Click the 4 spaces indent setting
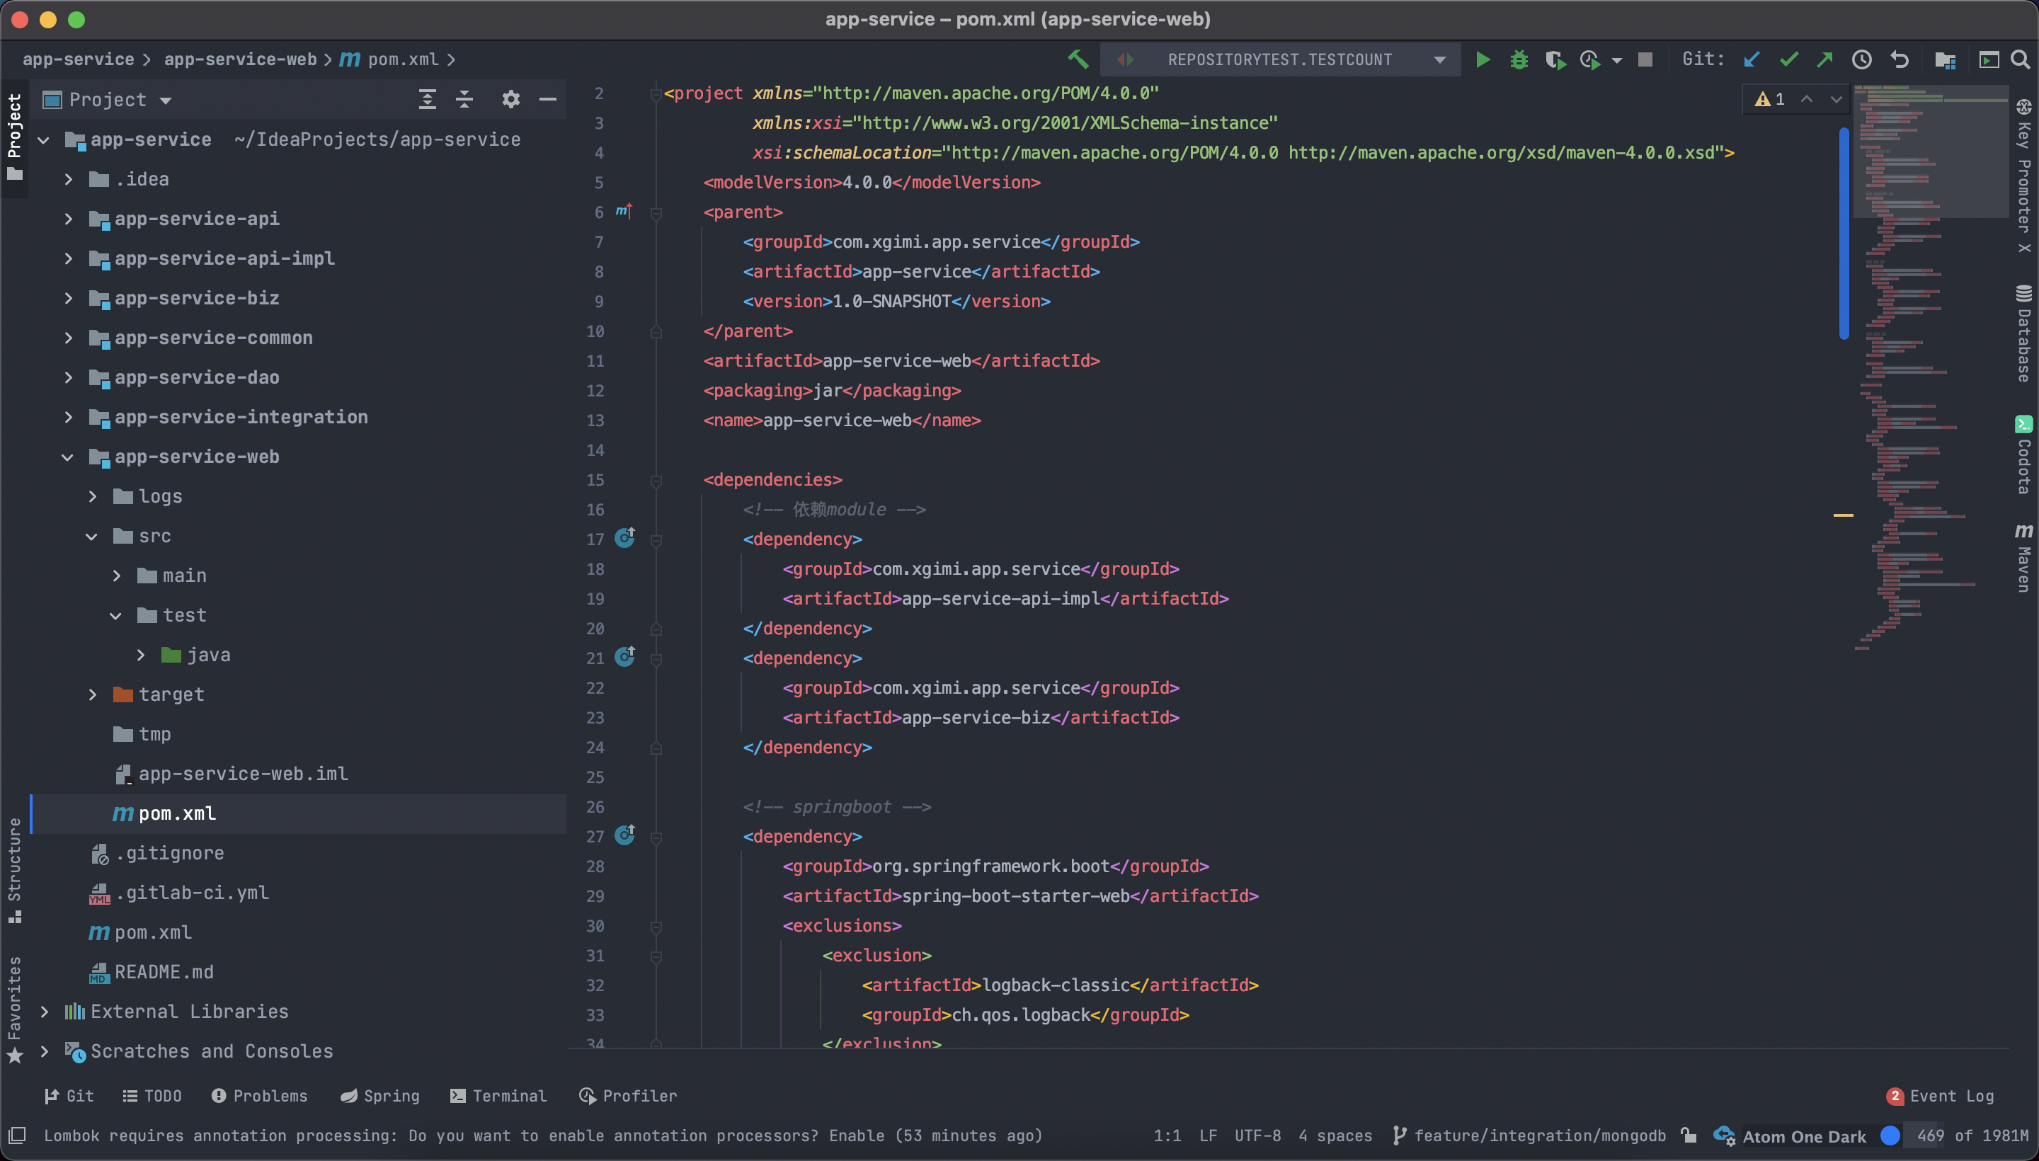 tap(1335, 1136)
